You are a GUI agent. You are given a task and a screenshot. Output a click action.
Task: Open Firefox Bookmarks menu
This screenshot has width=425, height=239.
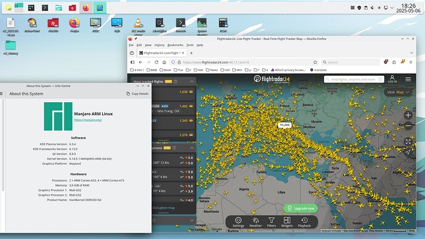click(176, 45)
